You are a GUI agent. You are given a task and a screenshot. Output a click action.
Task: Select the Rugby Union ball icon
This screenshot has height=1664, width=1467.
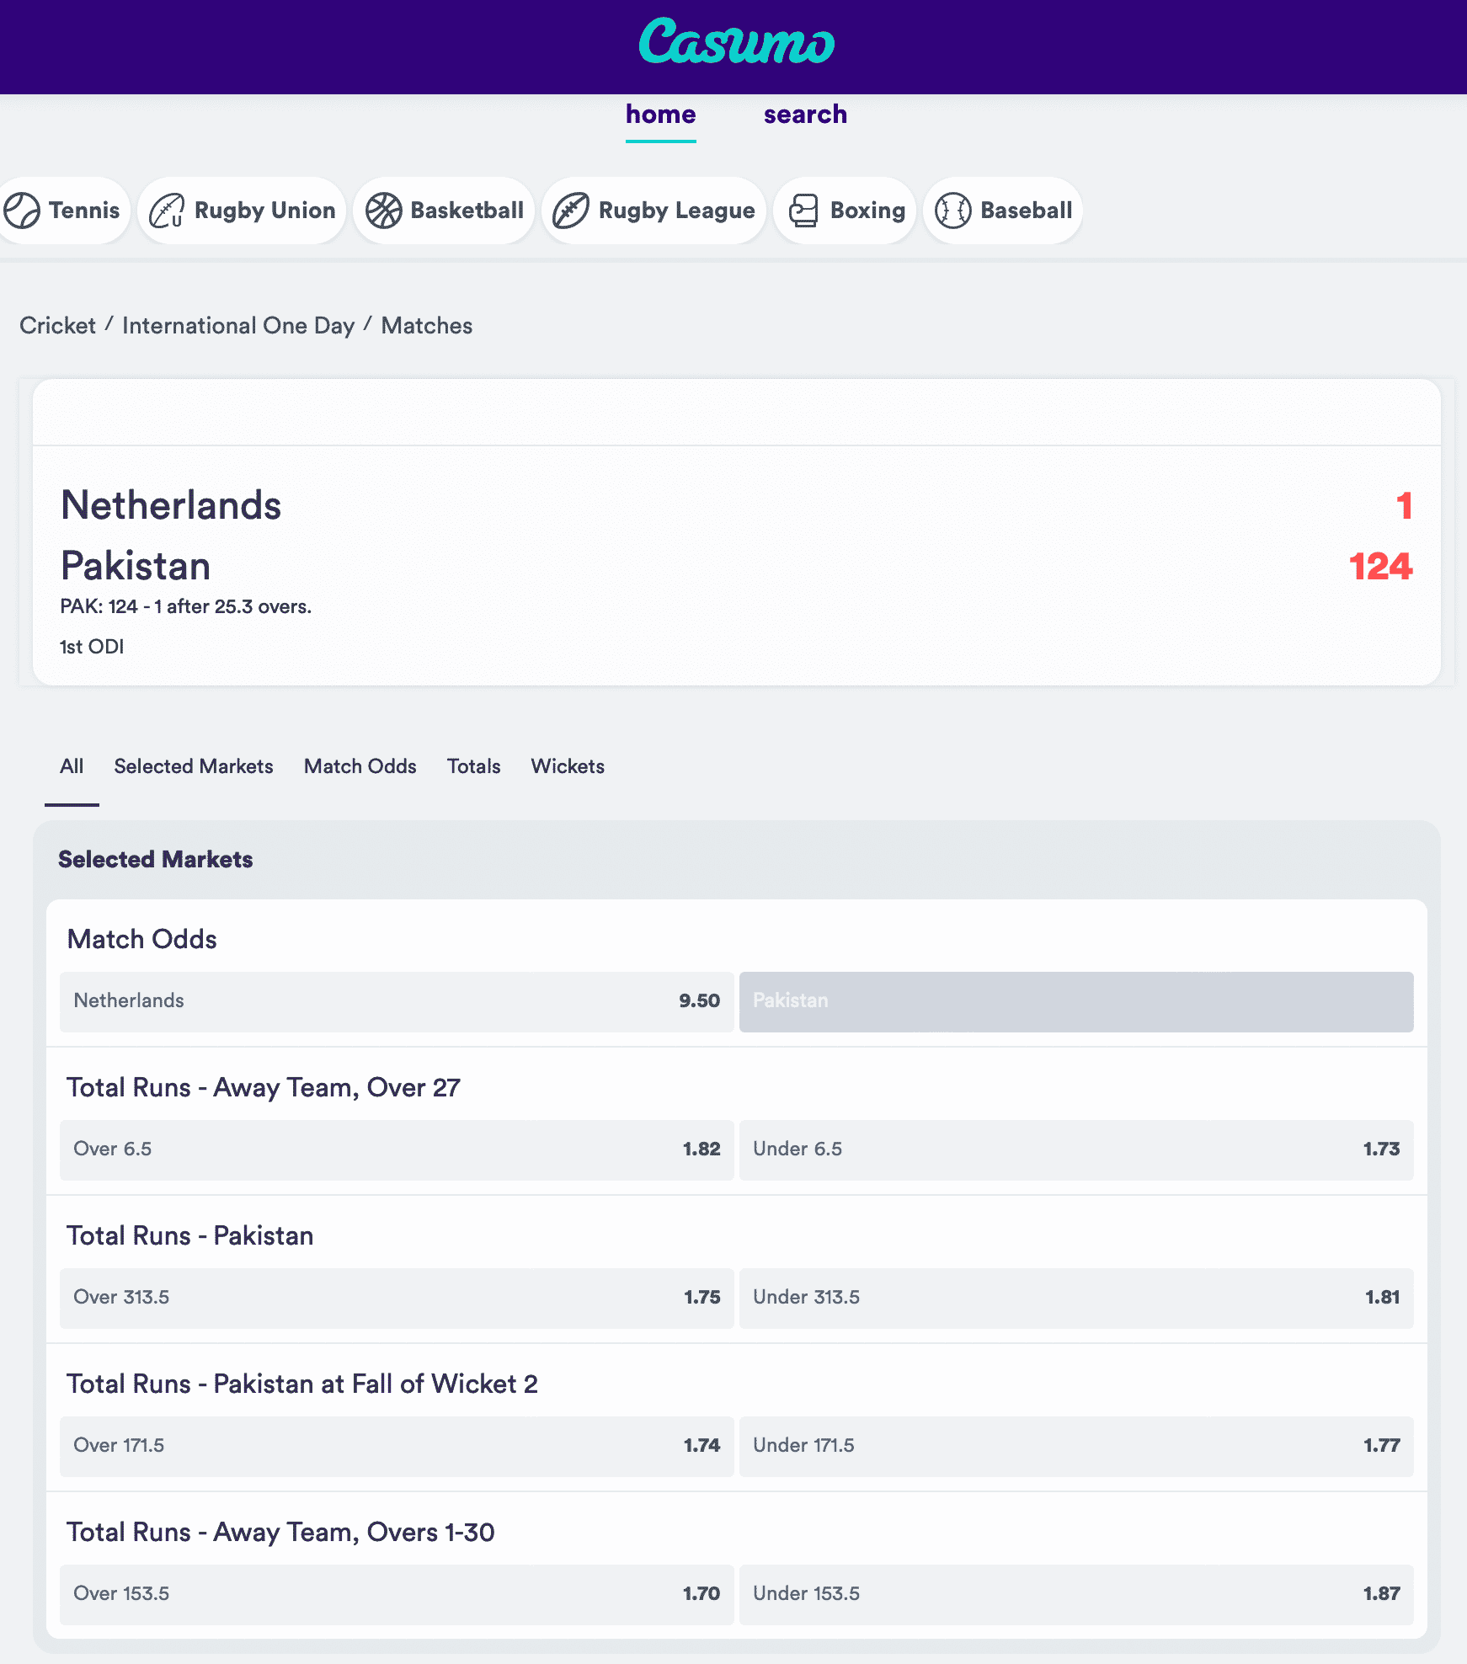(167, 211)
